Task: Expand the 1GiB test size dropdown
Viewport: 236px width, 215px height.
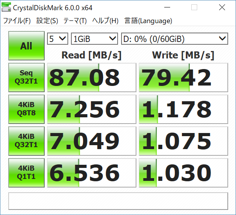Action: (94, 38)
